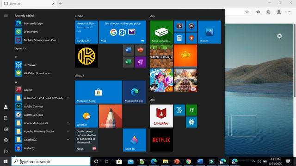Open the Movies & TV small tile
The width and height of the screenshot is (296, 166).
point(179,26)
